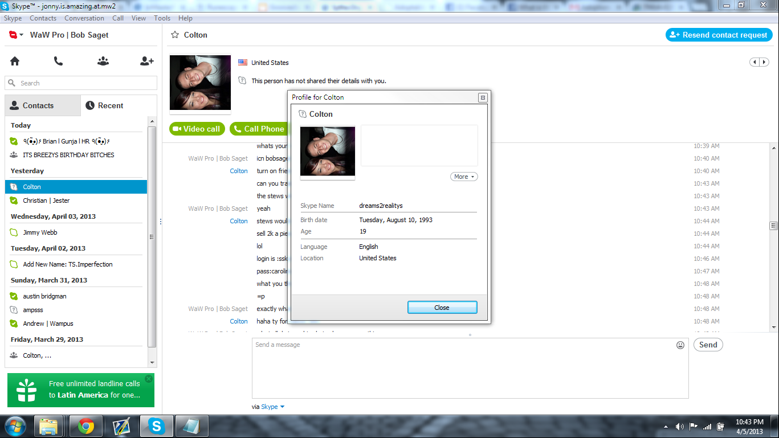Image resolution: width=779 pixels, height=438 pixels.
Task: Select Andrew | Wampus in the recent list
Action: coord(76,324)
